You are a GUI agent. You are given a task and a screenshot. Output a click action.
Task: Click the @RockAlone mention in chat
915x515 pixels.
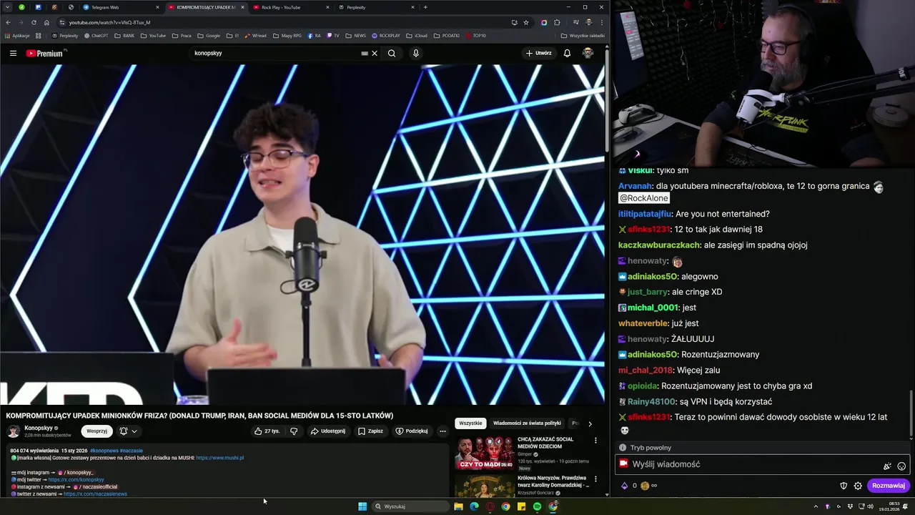[x=643, y=198]
